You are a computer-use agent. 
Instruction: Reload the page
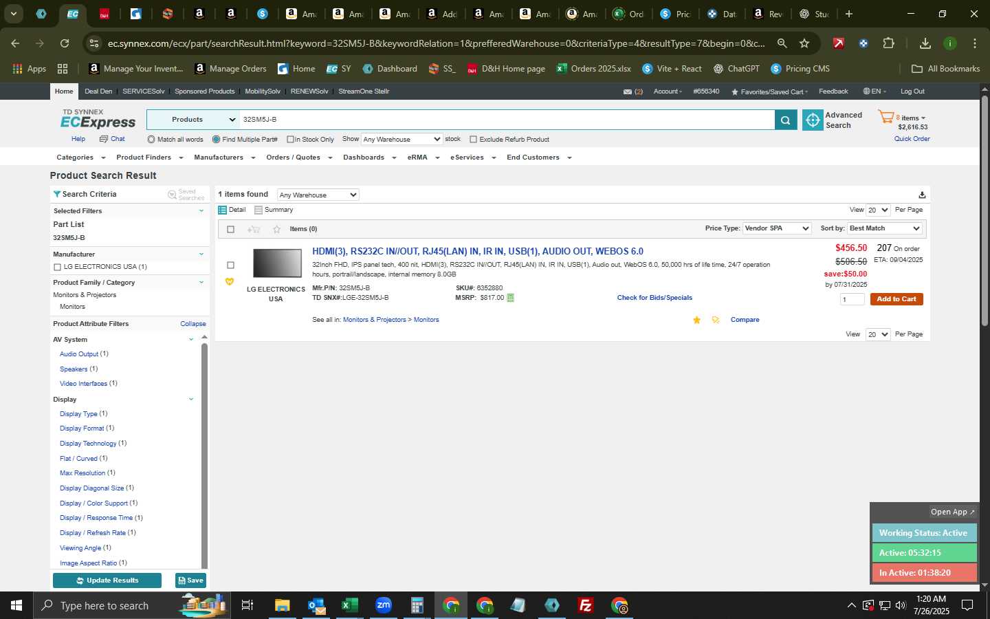tap(65, 43)
